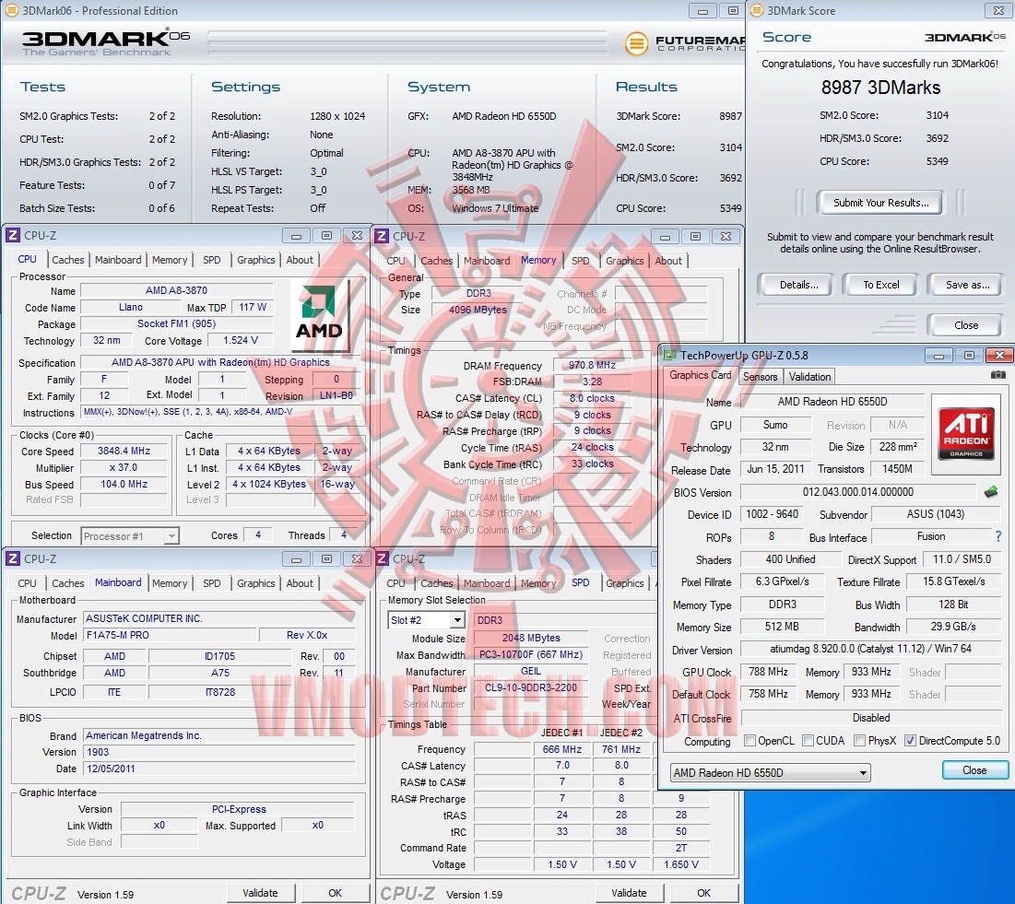Select Memory tab in CPU-Z Mainboard window
The height and width of the screenshot is (904, 1015).
click(170, 583)
